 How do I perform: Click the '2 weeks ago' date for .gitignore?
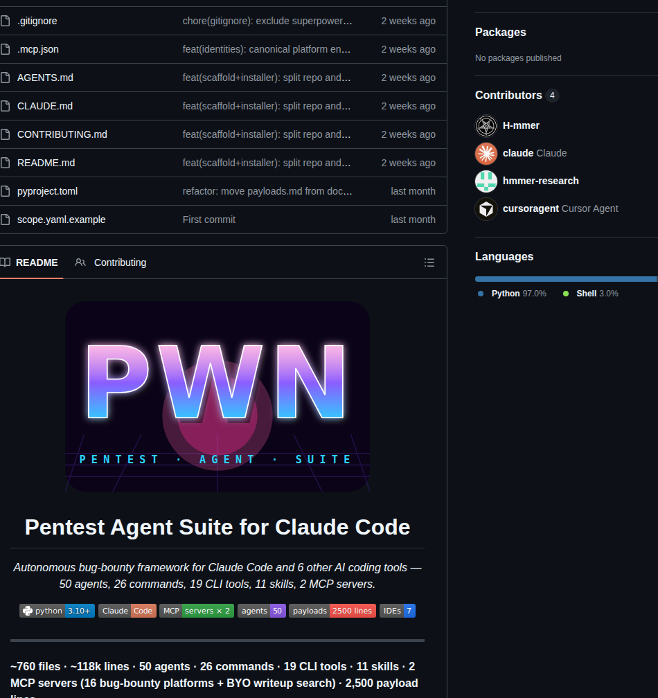[408, 21]
